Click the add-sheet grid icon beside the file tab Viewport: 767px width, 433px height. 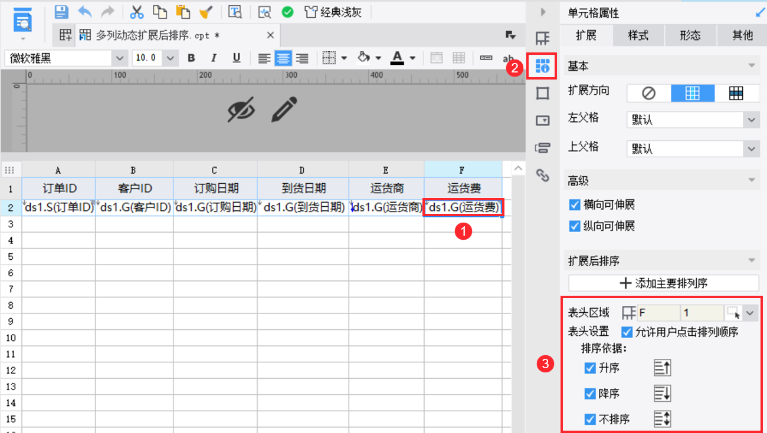pos(65,35)
